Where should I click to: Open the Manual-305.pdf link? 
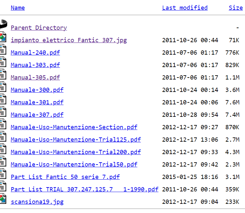(x=35, y=78)
